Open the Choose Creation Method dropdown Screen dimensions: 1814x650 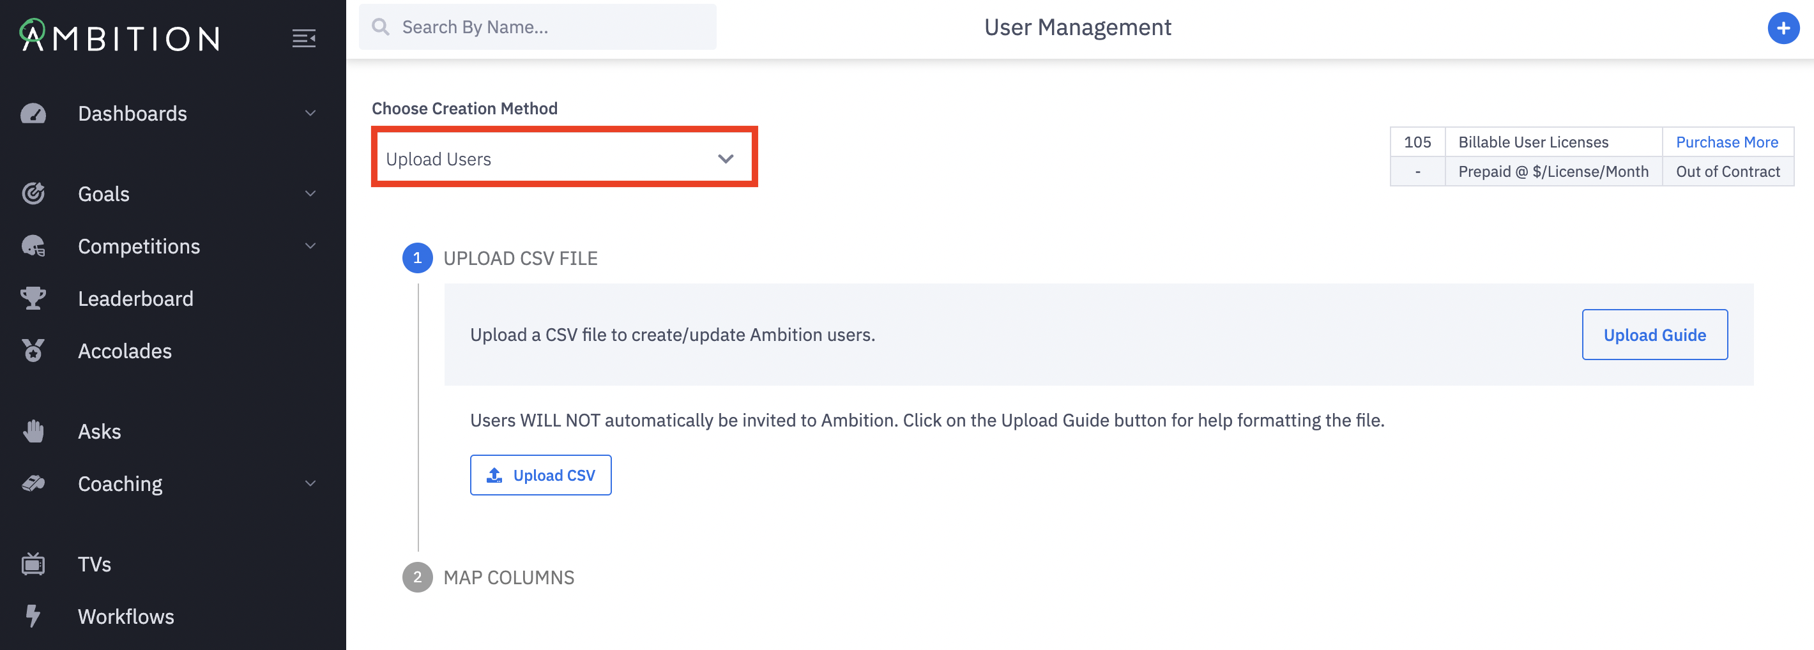click(564, 158)
